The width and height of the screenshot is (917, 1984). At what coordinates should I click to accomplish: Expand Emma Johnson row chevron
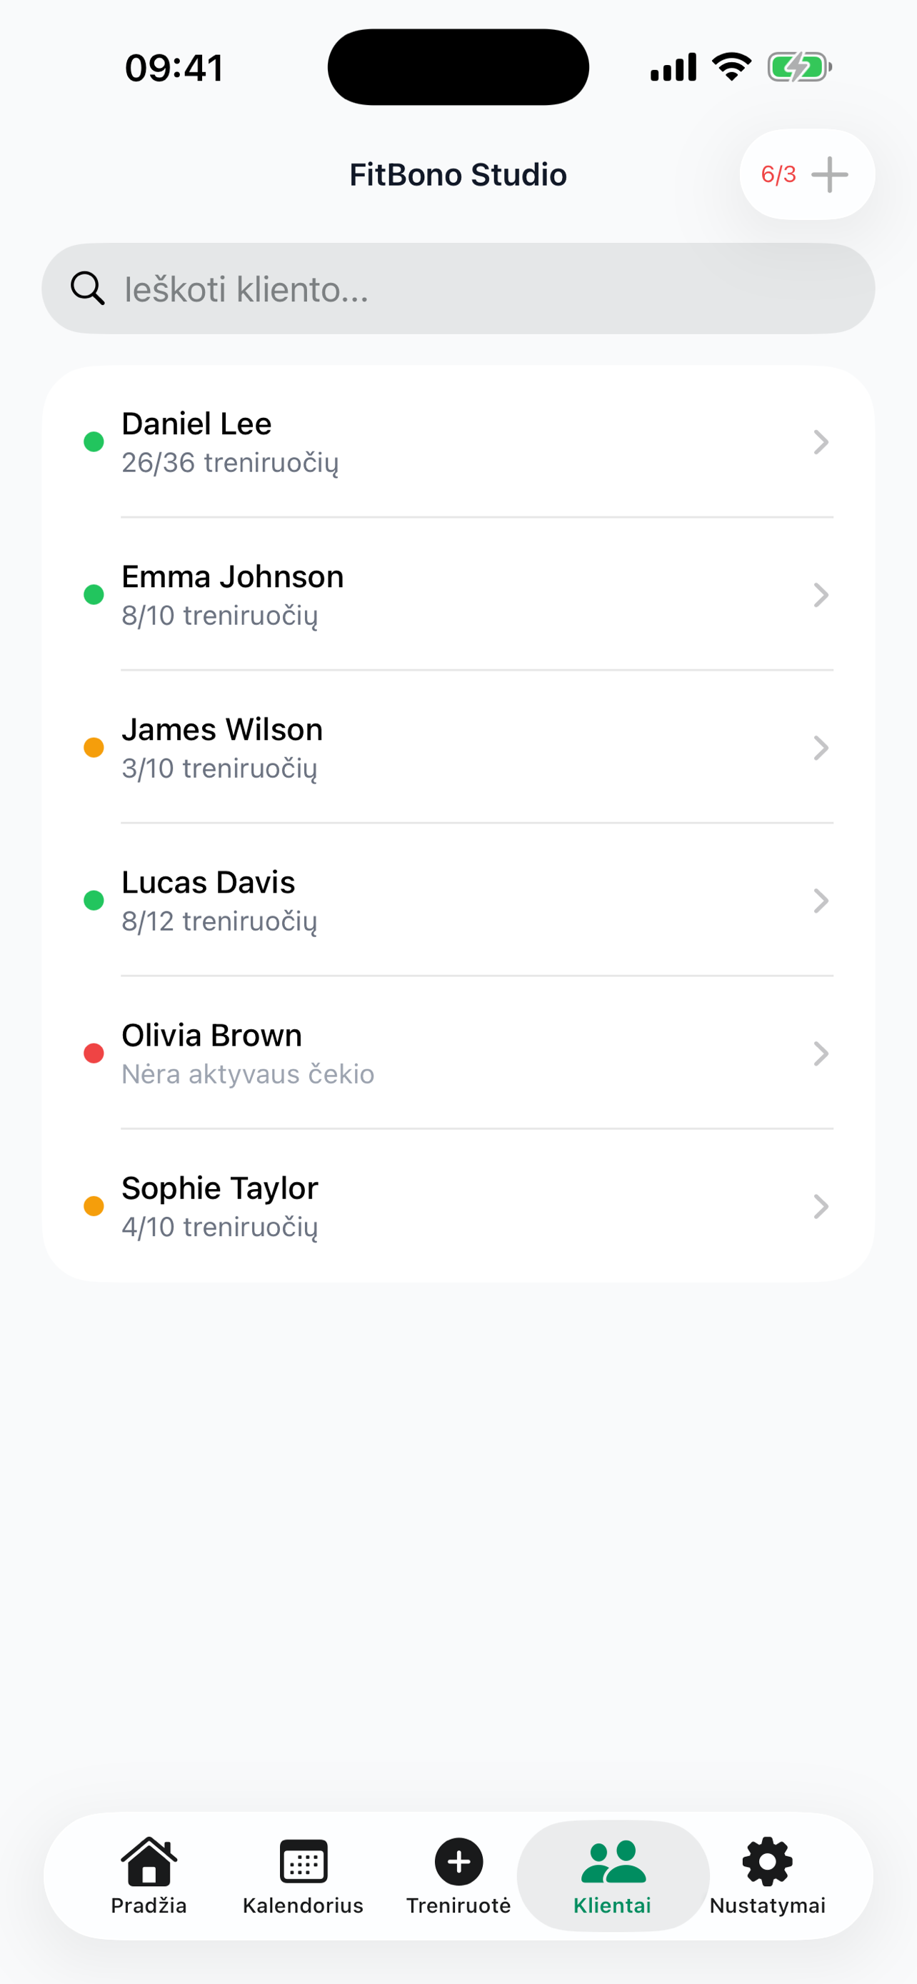pos(821,595)
